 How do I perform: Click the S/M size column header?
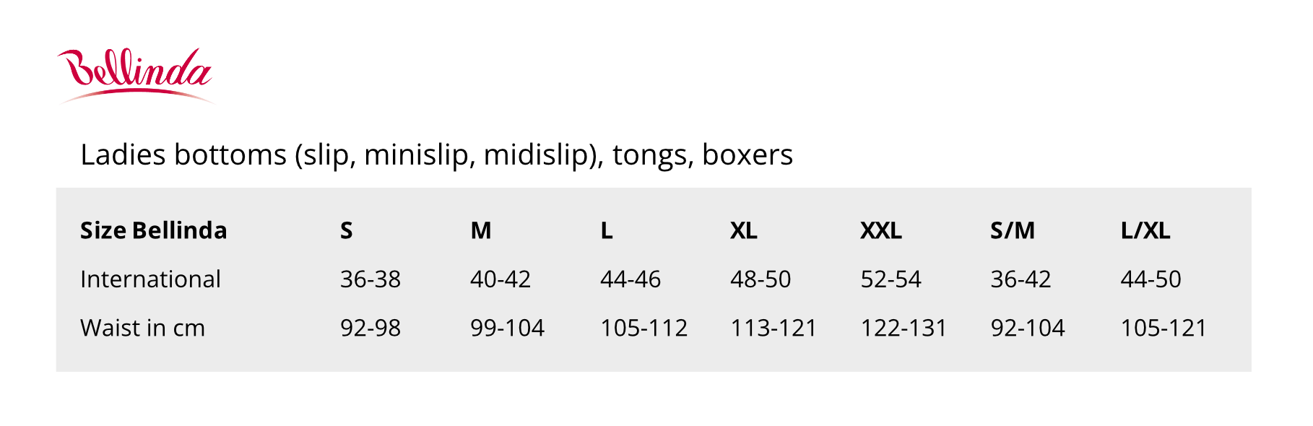click(x=1013, y=230)
